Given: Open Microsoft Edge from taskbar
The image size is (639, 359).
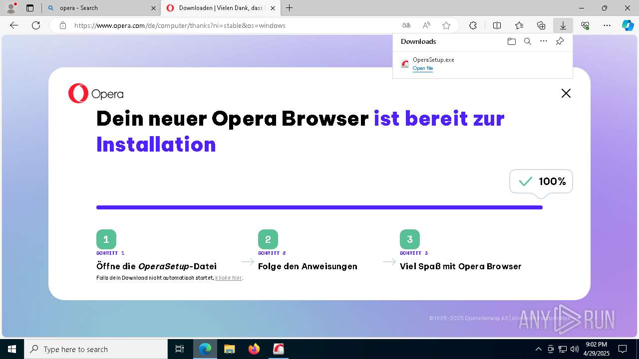Looking at the screenshot, I should point(205,349).
